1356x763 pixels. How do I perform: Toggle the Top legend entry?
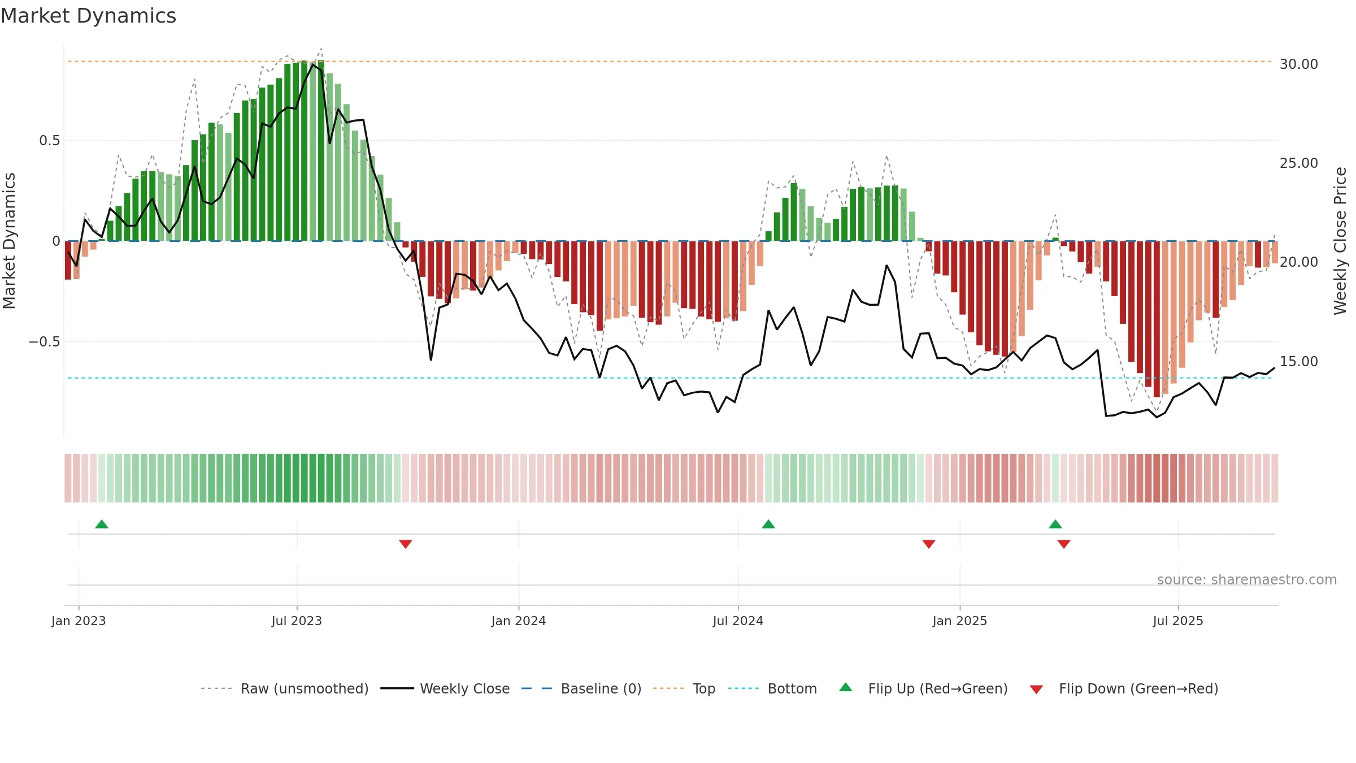684,688
